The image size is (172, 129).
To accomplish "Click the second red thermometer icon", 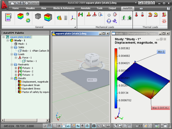I will (x=142, y=15).
